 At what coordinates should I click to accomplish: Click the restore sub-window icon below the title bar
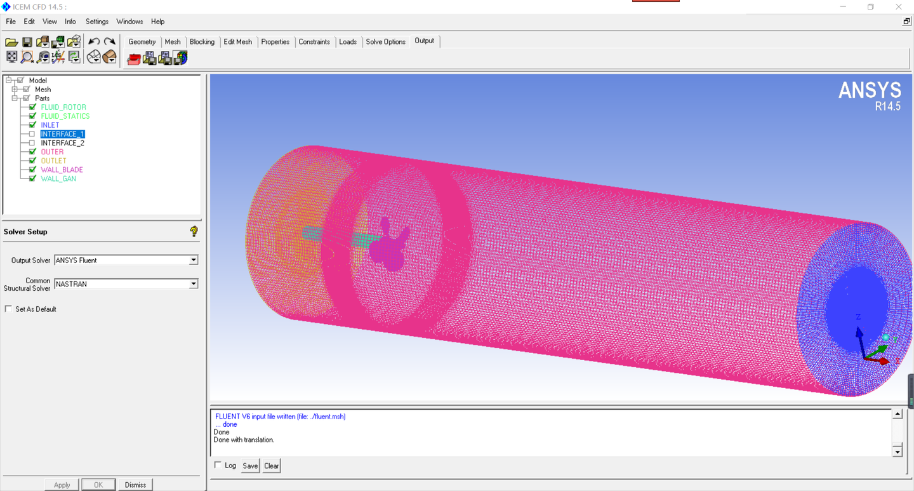point(906,21)
